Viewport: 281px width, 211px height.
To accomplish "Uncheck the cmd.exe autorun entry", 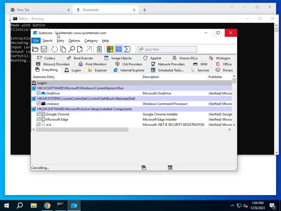I will (x=38, y=104).
